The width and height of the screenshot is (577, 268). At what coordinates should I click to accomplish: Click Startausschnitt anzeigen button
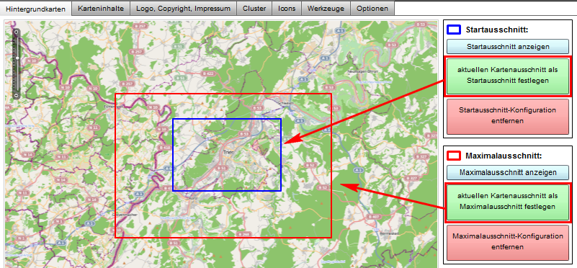coord(508,47)
